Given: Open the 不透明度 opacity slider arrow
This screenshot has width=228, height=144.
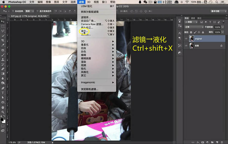Looking at the screenshot, I should (223, 27).
